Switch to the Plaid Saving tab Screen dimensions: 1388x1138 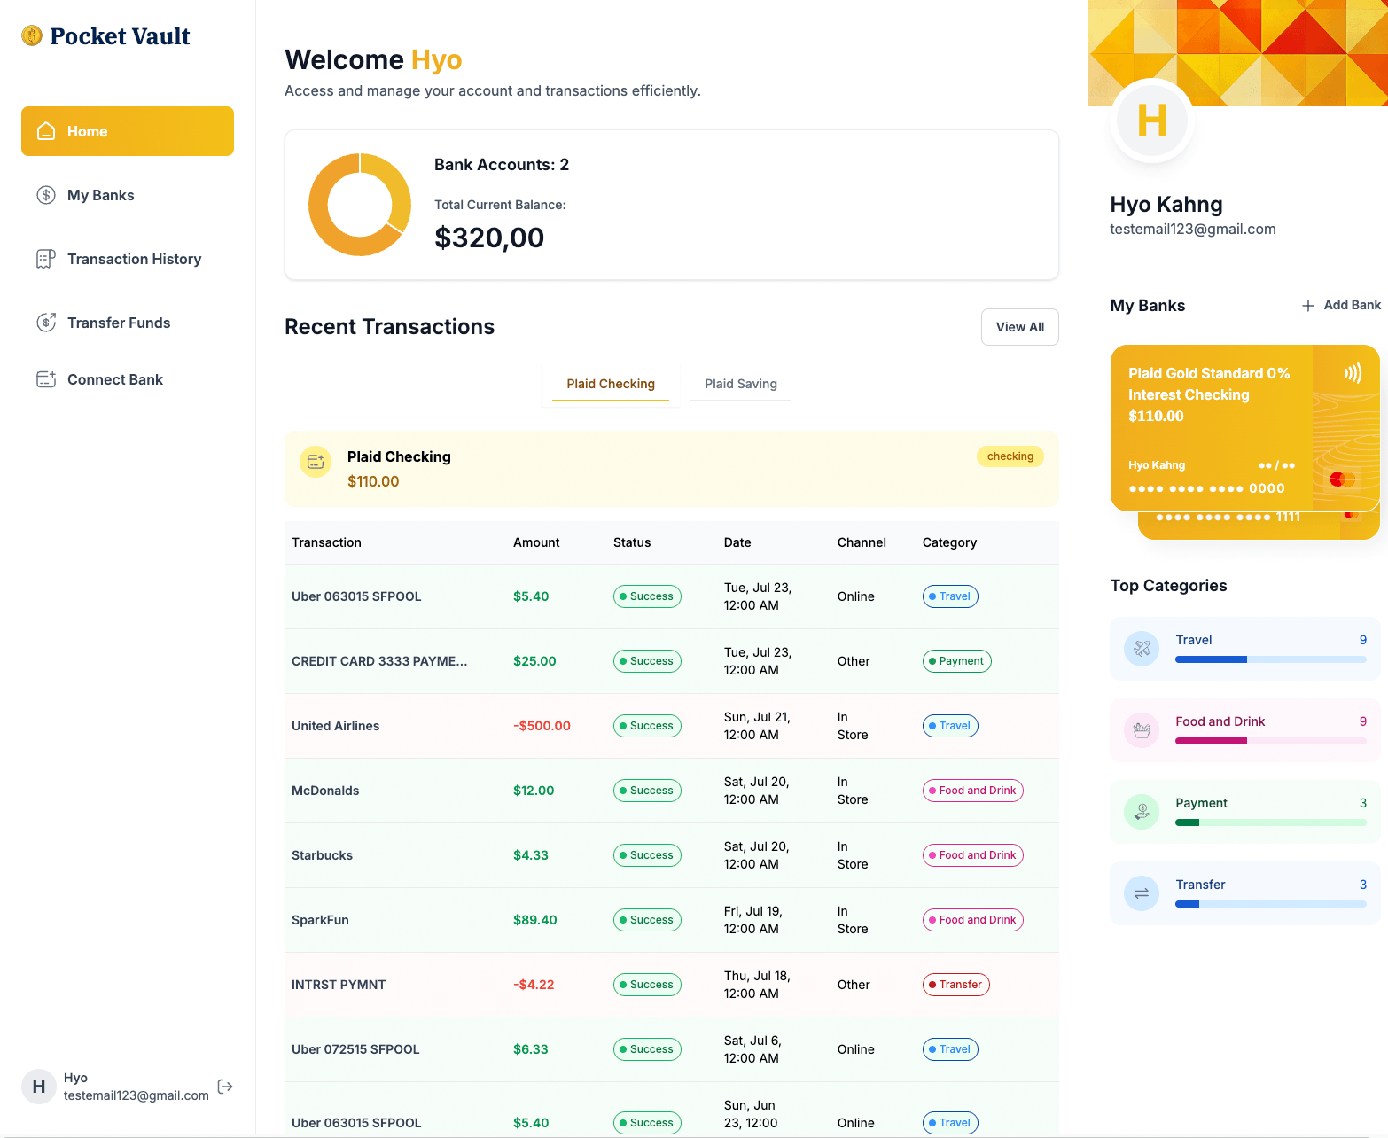click(x=740, y=384)
